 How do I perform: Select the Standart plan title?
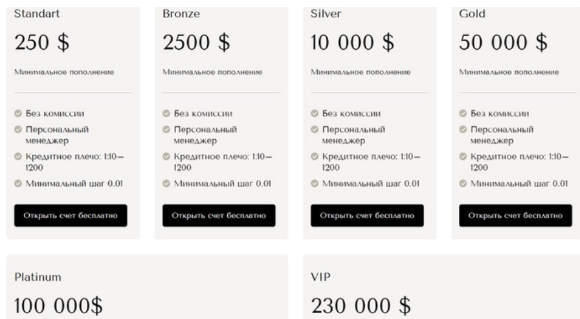37,14
